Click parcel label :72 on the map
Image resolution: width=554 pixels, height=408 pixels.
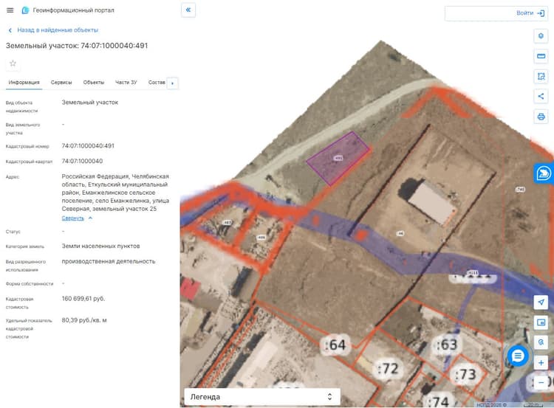(x=388, y=369)
